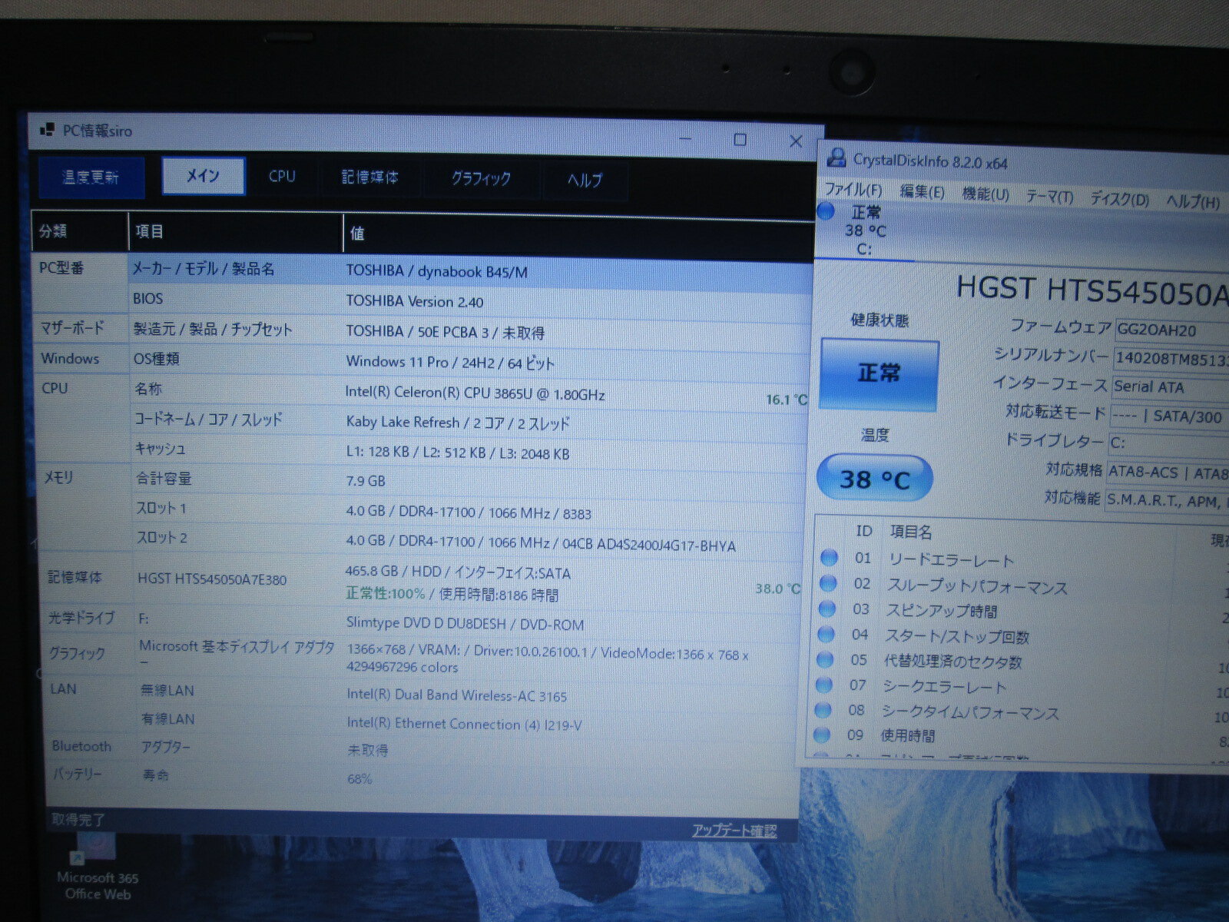Click the blue status dot for ID 01
This screenshot has height=922, width=1229.
829,557
